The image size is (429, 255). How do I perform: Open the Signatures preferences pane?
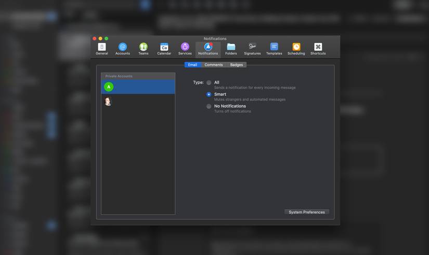point(252,49)
